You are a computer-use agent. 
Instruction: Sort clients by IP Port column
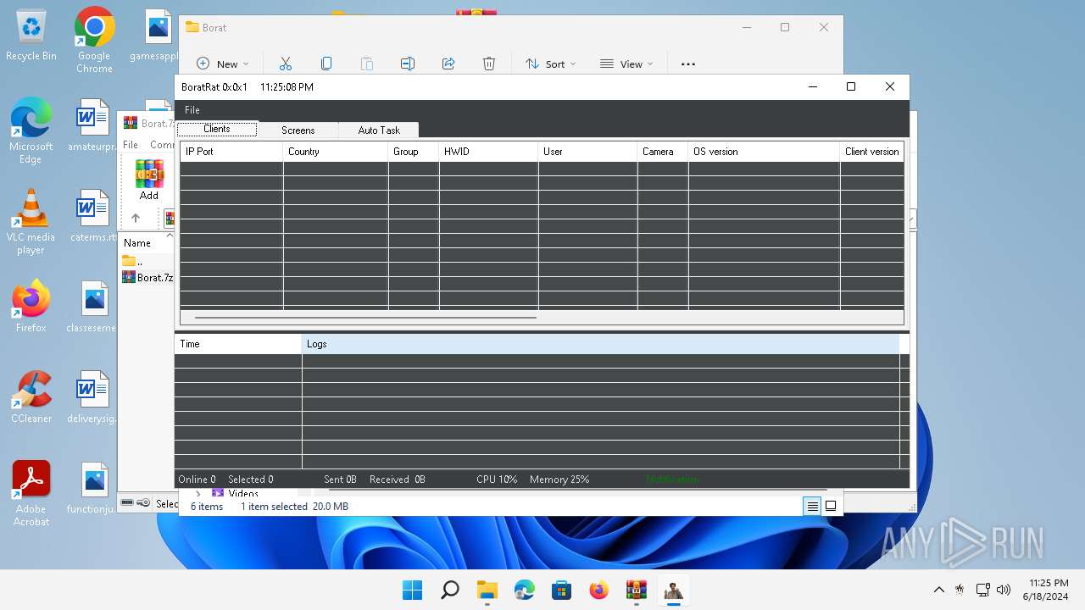231,152
